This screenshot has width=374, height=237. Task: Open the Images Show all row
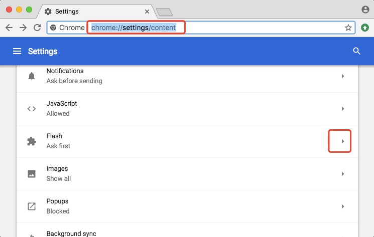click(x=187, y=174)
